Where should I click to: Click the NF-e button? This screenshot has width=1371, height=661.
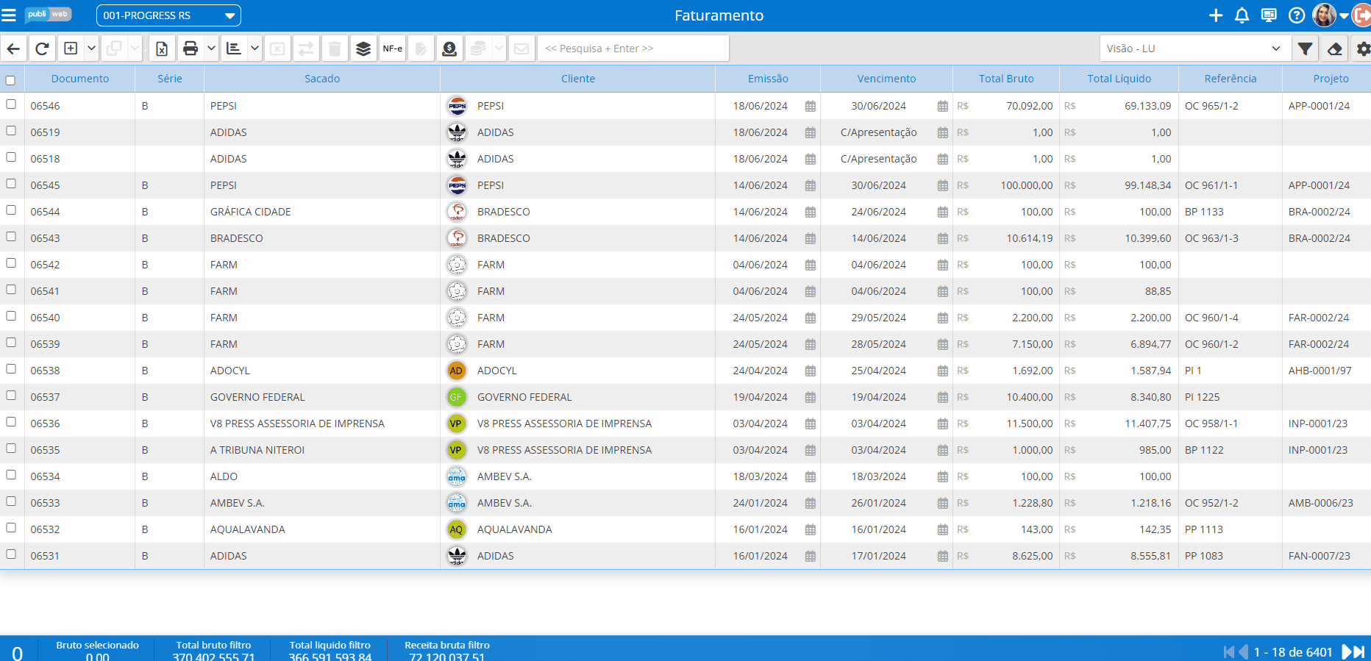click(393, 49)
